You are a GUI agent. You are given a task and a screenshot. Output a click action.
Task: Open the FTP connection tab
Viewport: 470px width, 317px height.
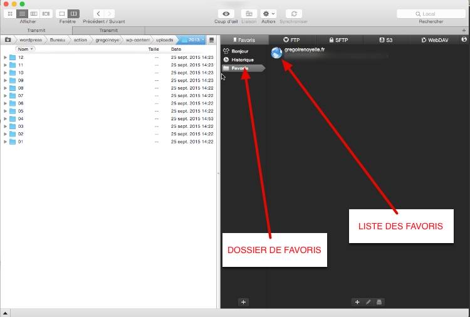(291, 40)
